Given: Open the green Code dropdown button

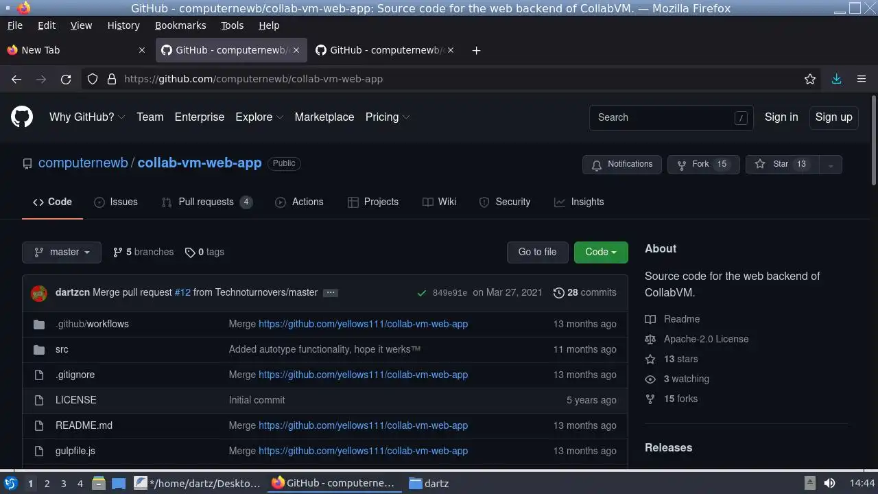Looking at the screenshot, I should (601, 252).
